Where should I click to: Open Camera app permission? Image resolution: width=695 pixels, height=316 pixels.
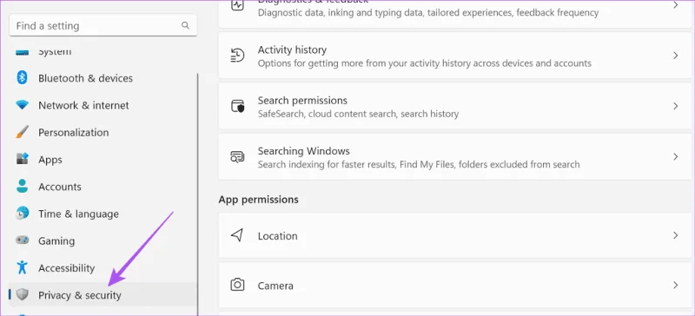coord(454,285)
